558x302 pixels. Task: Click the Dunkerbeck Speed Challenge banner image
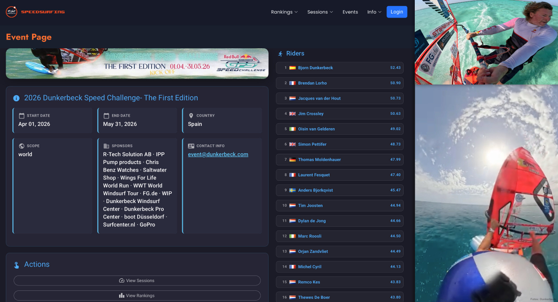pos(137,64)
